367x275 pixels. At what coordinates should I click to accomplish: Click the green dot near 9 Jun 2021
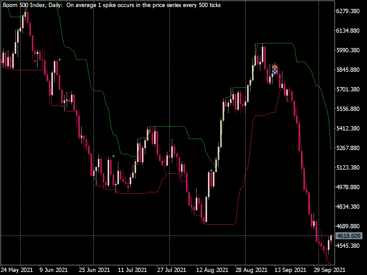coord(59,59)
